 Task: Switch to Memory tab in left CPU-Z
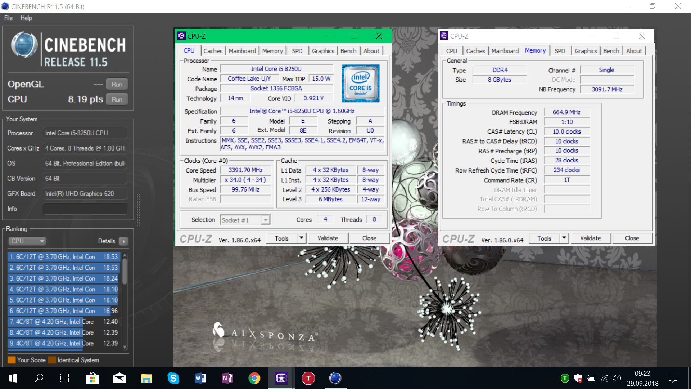(272, 51)
